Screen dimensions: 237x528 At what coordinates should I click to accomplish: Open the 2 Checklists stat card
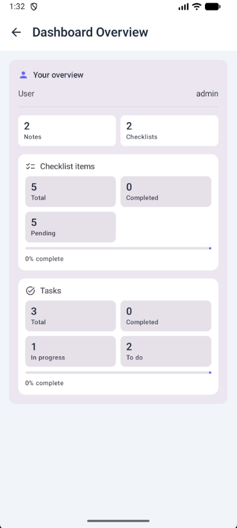coord(169,131)
